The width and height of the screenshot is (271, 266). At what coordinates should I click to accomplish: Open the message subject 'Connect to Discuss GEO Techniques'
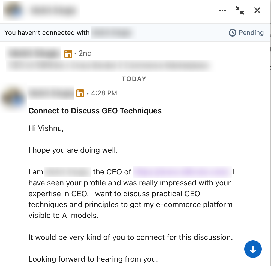point(95,111)
